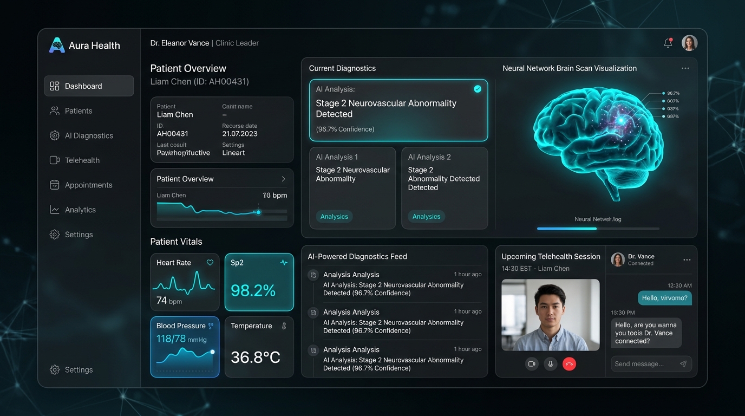745x416 pixels.
Task: Click Analytics button on AI Analysis 1 card
Action: (334, 217)
